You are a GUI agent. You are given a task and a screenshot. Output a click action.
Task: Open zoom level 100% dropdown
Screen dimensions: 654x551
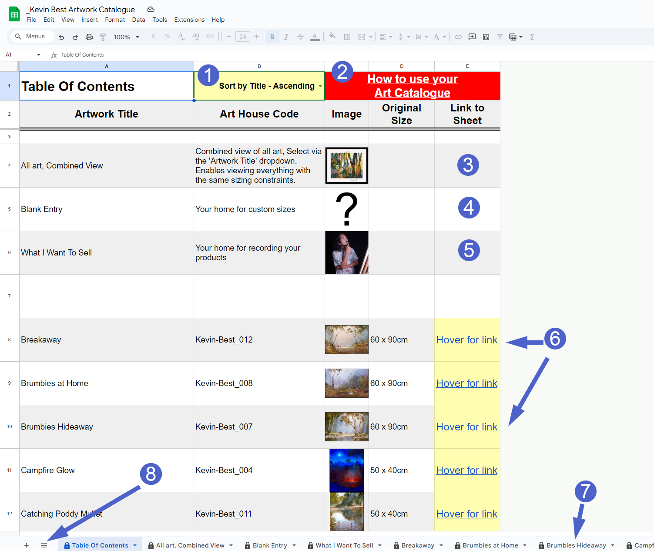tap(126, 37)
